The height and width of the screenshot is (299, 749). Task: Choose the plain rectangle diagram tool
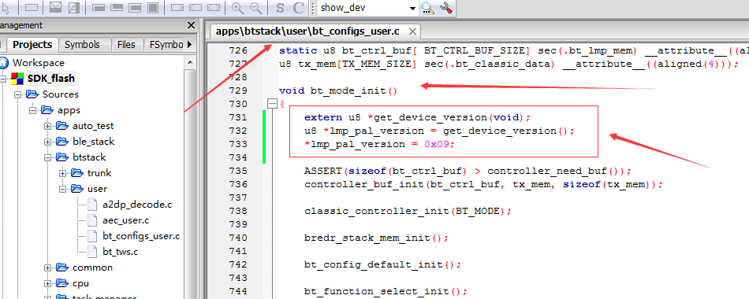pos(32,7)
